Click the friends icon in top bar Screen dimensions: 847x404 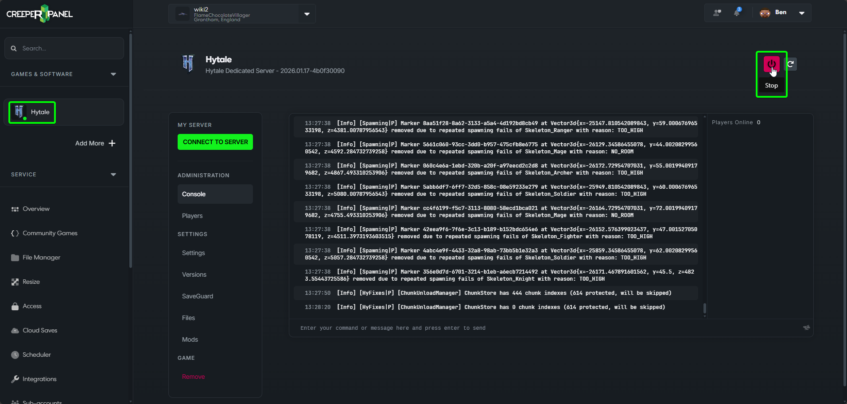[x=717, y=13]
